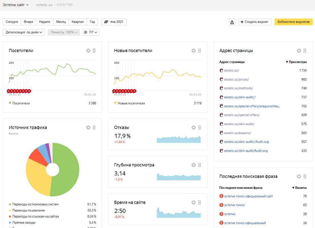Viewport: 315px width, 228px height.
Task: Open settings gear of Глубина просмотра widget
Action: coord(193,165)
